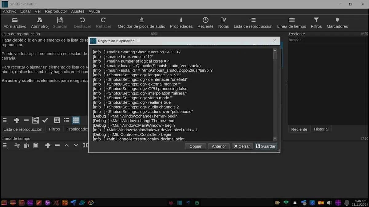The height and width of the screenshot is (207, 369).
Task: Click the Copiar button in the log dialog
Action: [195, 146]
